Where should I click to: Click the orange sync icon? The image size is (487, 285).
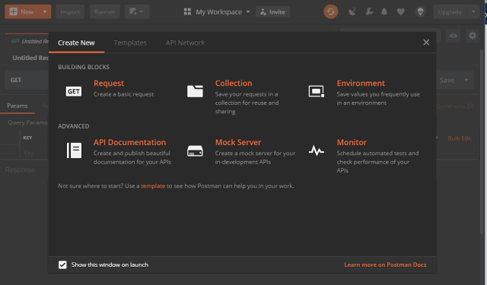pos(331,12)
